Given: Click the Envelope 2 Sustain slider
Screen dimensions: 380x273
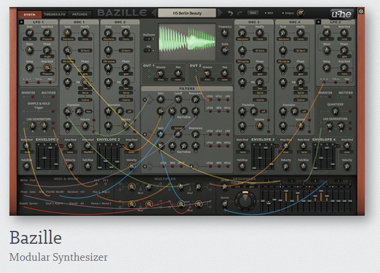Looking at the screenshot, I should click(x=111, y=157).
